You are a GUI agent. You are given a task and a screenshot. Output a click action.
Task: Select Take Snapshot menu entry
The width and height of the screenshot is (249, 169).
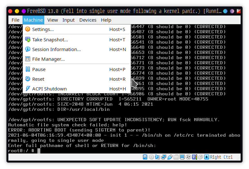pyautogui.click(x=50, y=40)
